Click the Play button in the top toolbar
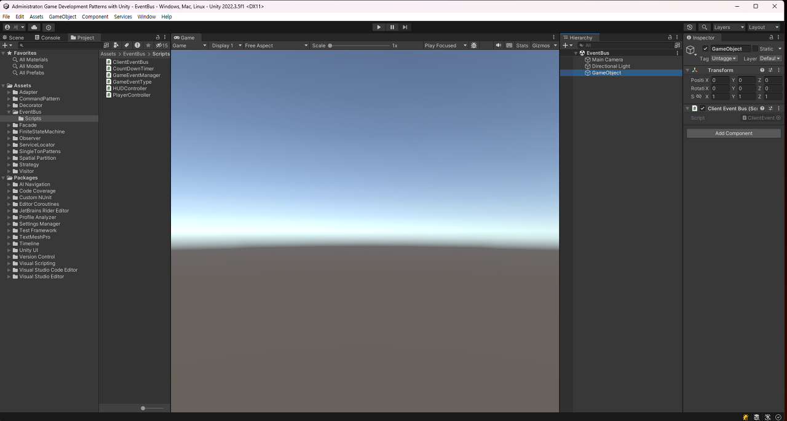The image size is (787, 421). pyautogui.click(x=379, y=27)
